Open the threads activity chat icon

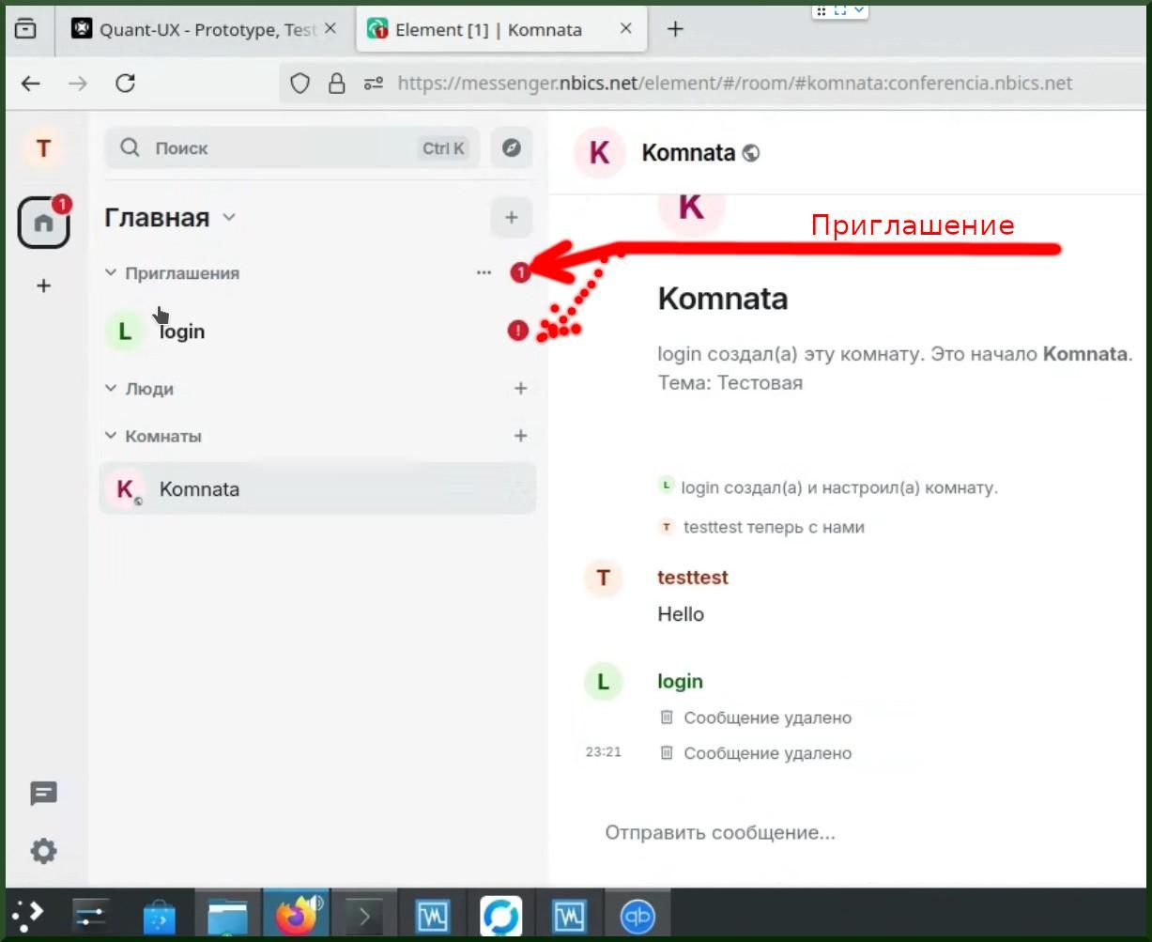pos(43,794)
